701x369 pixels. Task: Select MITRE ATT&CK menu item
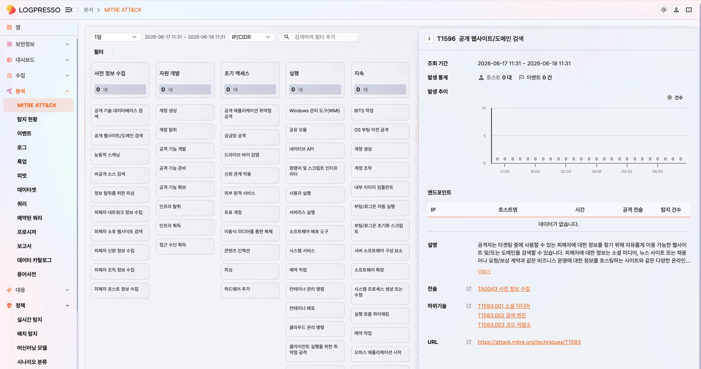[38, 105]
